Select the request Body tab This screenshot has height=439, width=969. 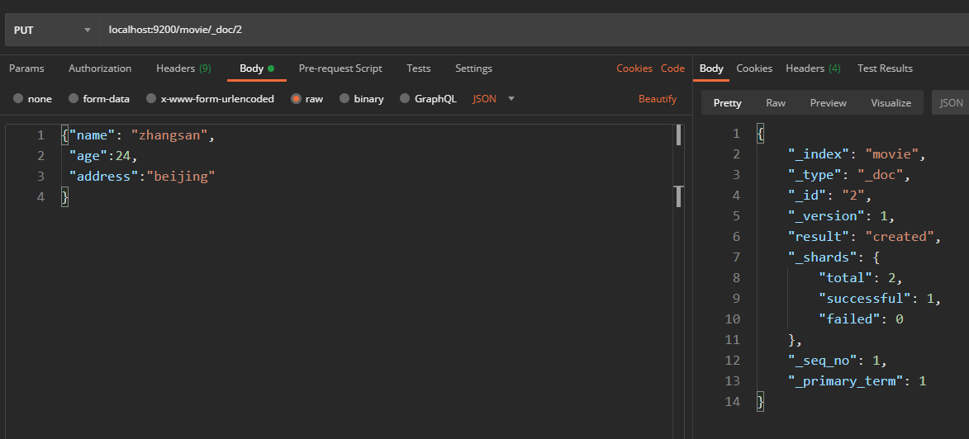tap(256, 68)
